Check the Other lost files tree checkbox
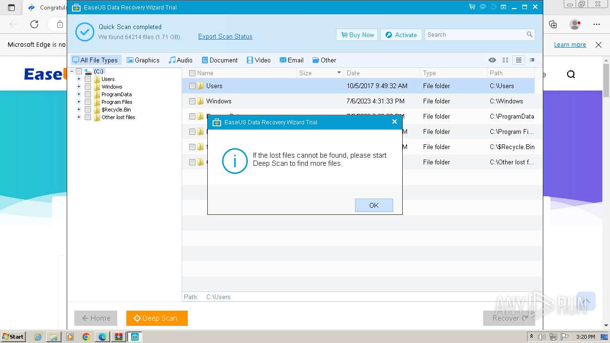Image resolution: width=610 pixels, height=343 pixels. [88, 117]
